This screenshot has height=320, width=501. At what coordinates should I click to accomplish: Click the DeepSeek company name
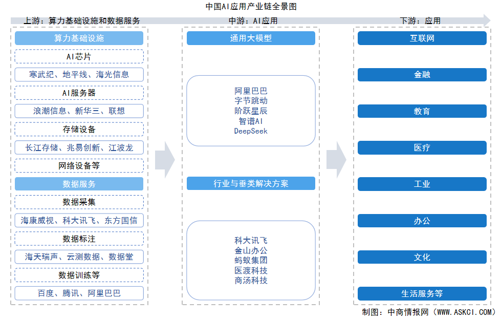(251, 131)
